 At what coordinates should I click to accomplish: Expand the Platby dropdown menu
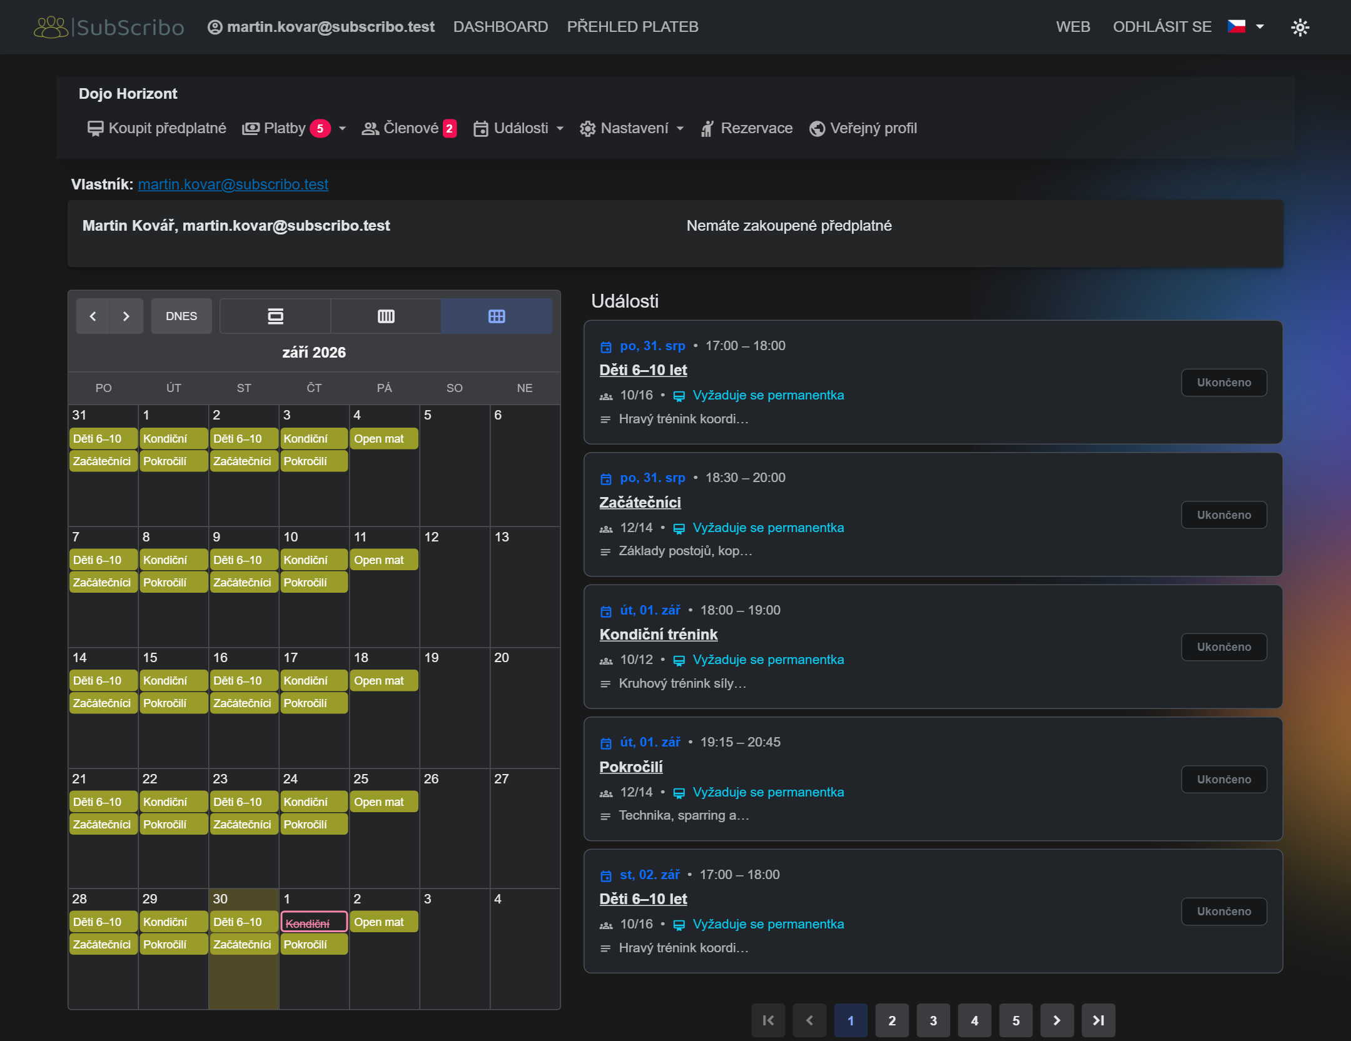click(294, 128)
